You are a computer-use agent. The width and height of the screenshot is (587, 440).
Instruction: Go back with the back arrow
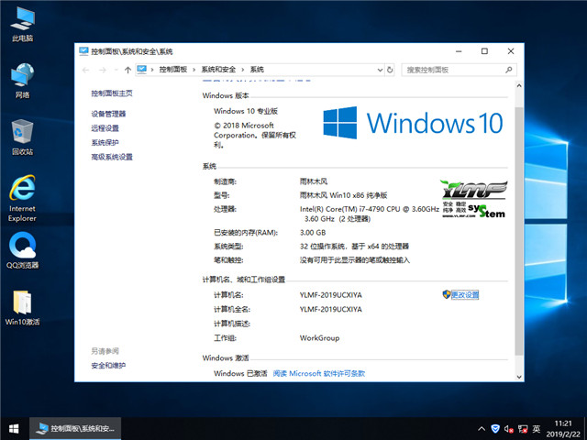(x=85, y=70)
